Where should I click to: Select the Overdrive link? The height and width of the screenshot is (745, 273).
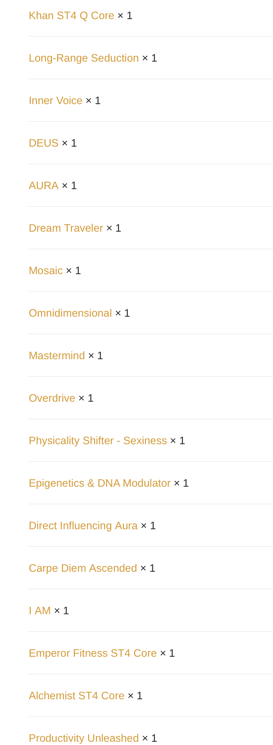point(52,398)
